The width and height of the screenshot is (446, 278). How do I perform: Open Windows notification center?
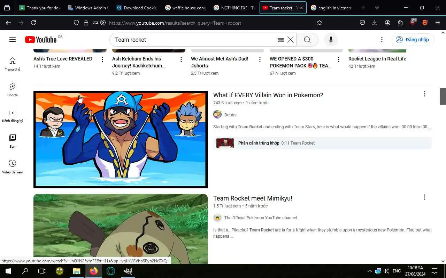coord(435,271)
